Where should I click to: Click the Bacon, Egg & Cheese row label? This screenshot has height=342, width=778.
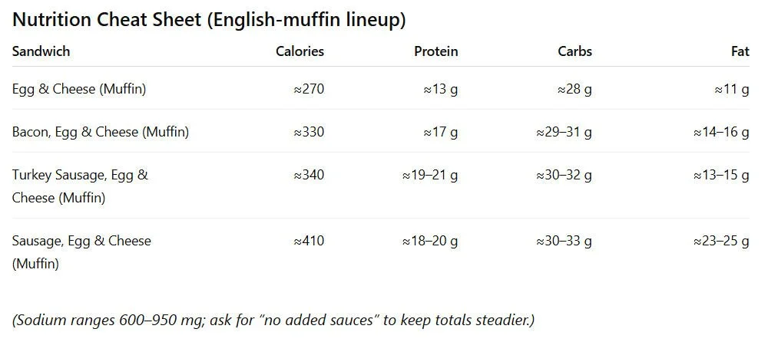coord(101,133)
